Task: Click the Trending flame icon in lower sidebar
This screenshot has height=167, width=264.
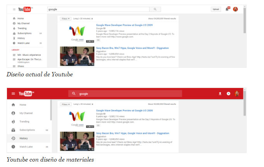Action: point(13,121)
